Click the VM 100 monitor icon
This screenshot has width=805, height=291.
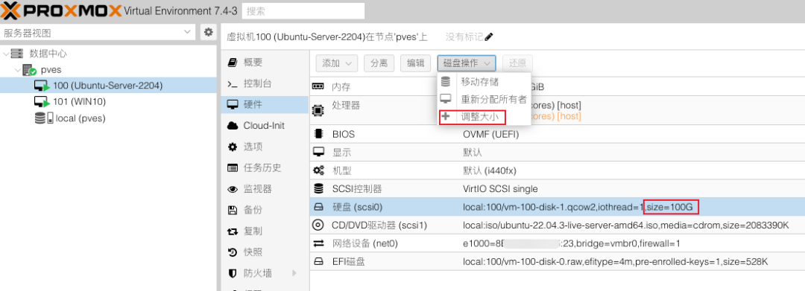tap(42, 86)
